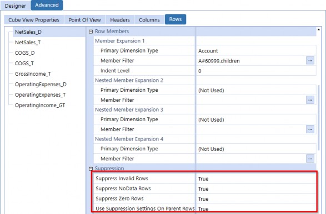This screenshot has height=214, width=326.
Task: Click the Nested Member Expansion 2 heading
Action: click(129, 80)
